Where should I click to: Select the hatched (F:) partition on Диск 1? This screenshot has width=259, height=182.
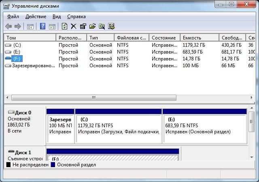(x=113, y=155)
